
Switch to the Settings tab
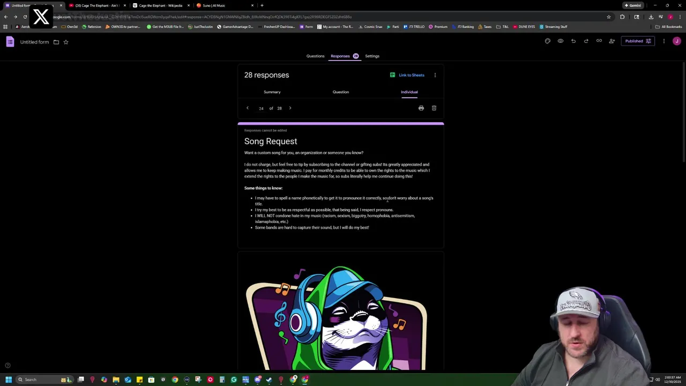[x=372, y=56]
